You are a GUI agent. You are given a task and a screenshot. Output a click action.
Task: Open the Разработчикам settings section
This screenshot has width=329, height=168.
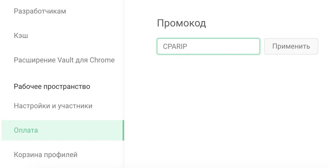click(40, 11)
